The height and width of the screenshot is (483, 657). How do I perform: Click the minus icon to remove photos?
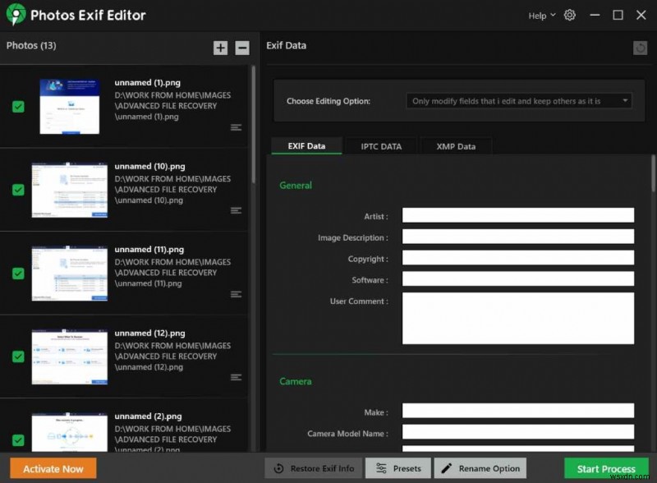[x=241, y=48]
